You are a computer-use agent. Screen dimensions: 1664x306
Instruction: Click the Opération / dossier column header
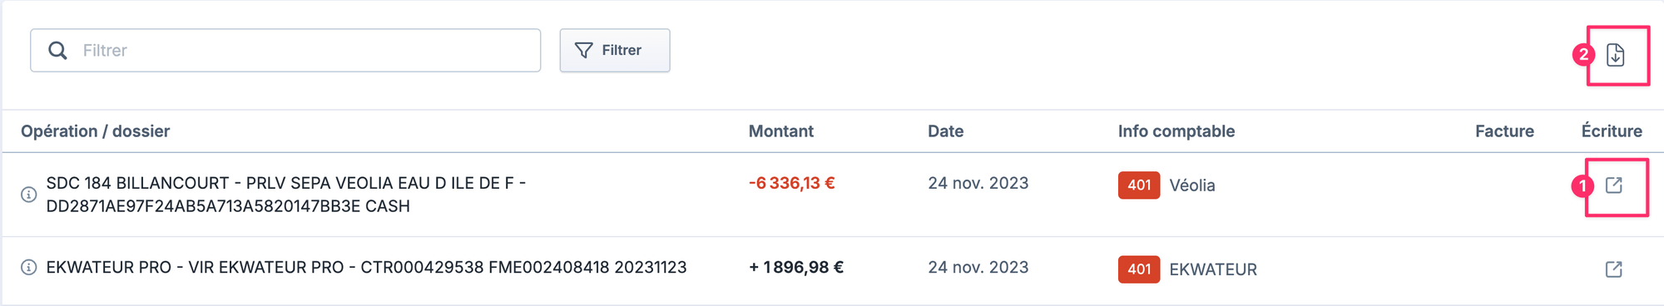pos(96,131)
